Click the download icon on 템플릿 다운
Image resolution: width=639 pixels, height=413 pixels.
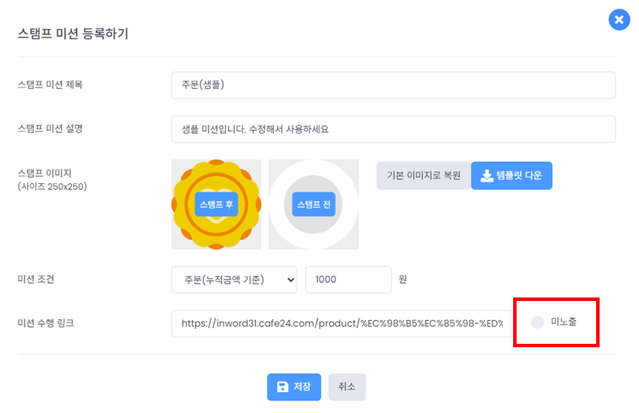point(487,176)
